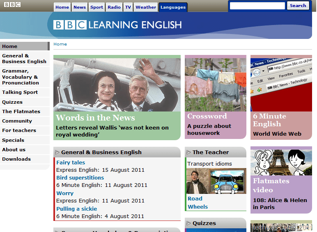The image size is (317, 232).
Task: Click the BBC blocks logo at top left
Action: pos(12,5)
